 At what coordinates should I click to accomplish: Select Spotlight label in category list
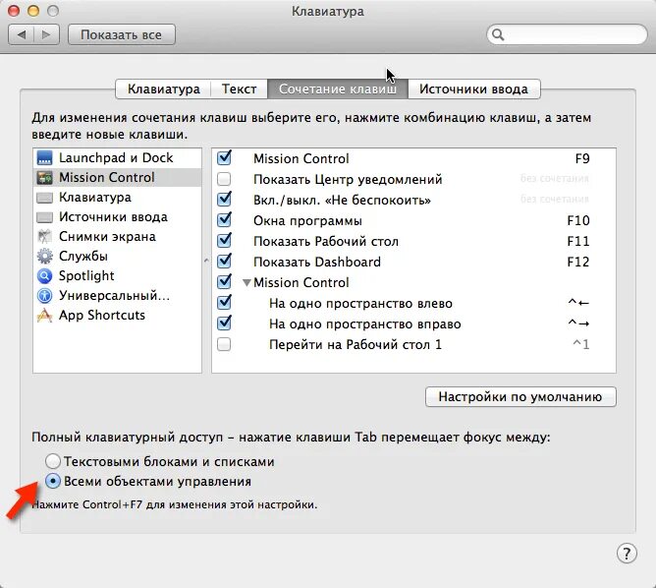pos(86,275)
